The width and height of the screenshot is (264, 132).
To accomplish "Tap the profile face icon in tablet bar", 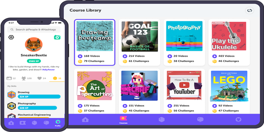I will (x=238, y=119).
